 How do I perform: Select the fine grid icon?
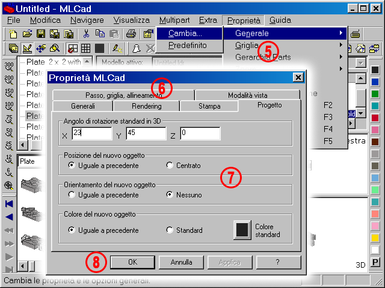(x=99, y=48)
